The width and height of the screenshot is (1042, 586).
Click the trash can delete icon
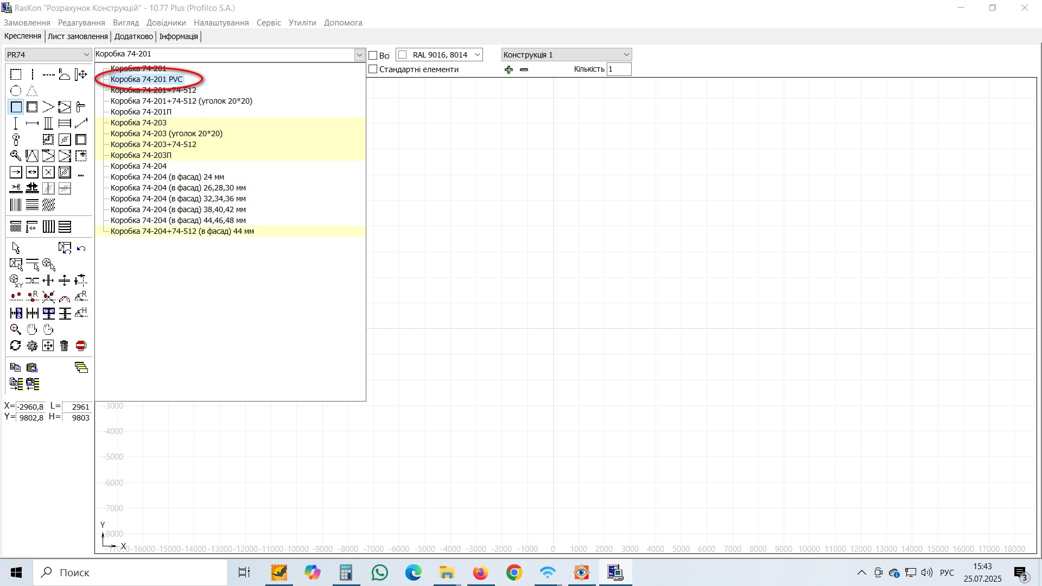click(x=65, y=346)
